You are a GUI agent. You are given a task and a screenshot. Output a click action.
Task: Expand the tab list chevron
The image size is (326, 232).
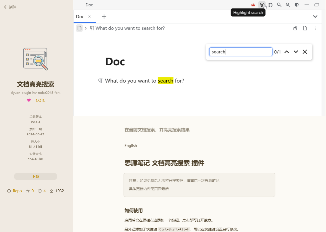[315, 17]
